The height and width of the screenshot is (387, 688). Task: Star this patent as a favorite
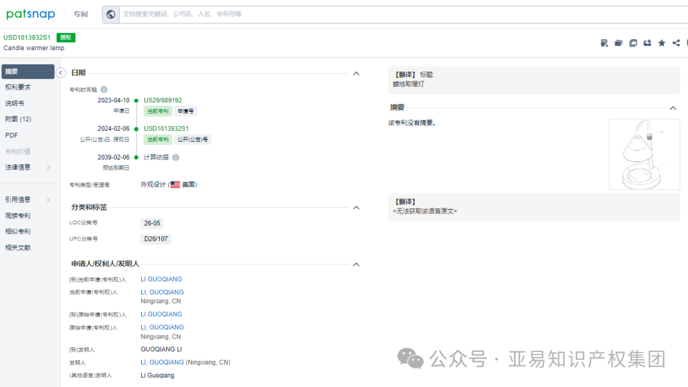click(661, 43)
